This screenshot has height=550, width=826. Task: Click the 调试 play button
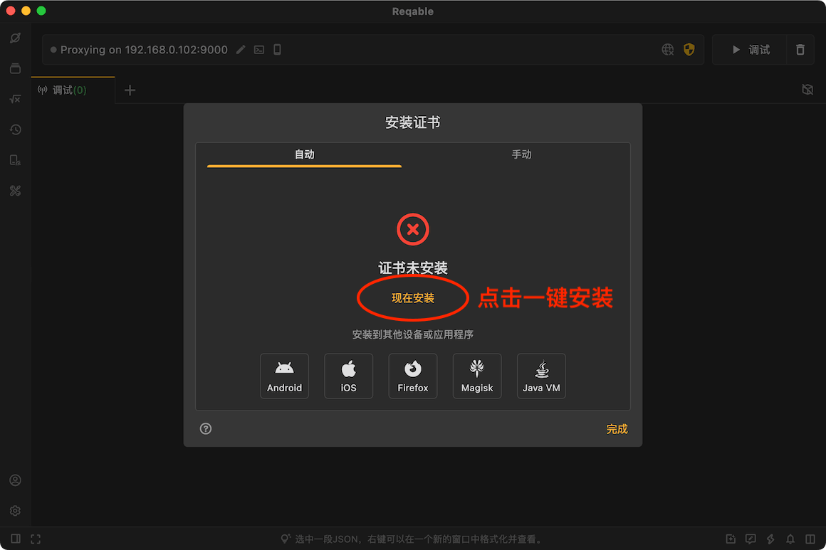click(750, 50)
